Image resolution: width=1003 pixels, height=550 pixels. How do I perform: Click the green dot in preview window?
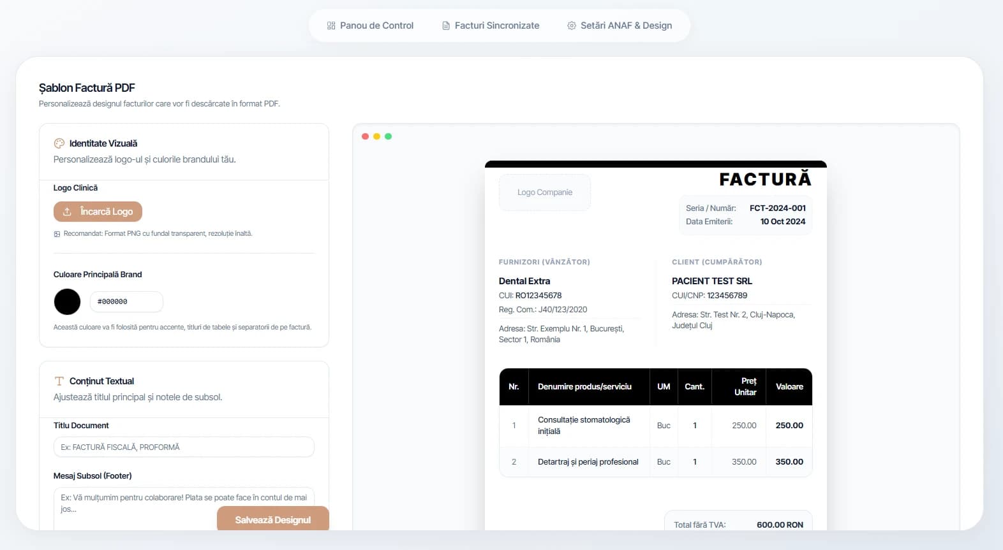point(388,136)
